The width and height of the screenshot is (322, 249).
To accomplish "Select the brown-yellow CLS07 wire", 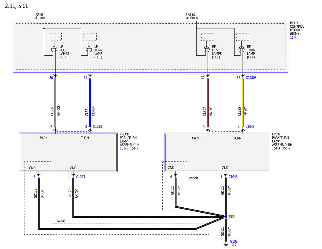I will point(208,102).
